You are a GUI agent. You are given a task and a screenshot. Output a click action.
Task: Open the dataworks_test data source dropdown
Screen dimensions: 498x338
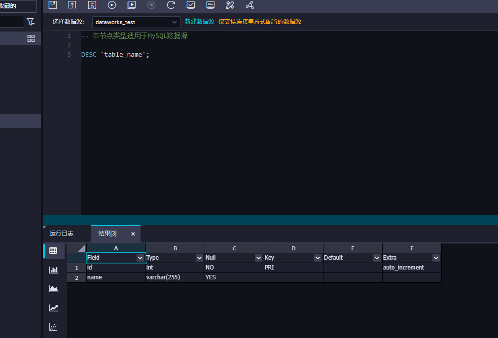click(x=136, y=22)
